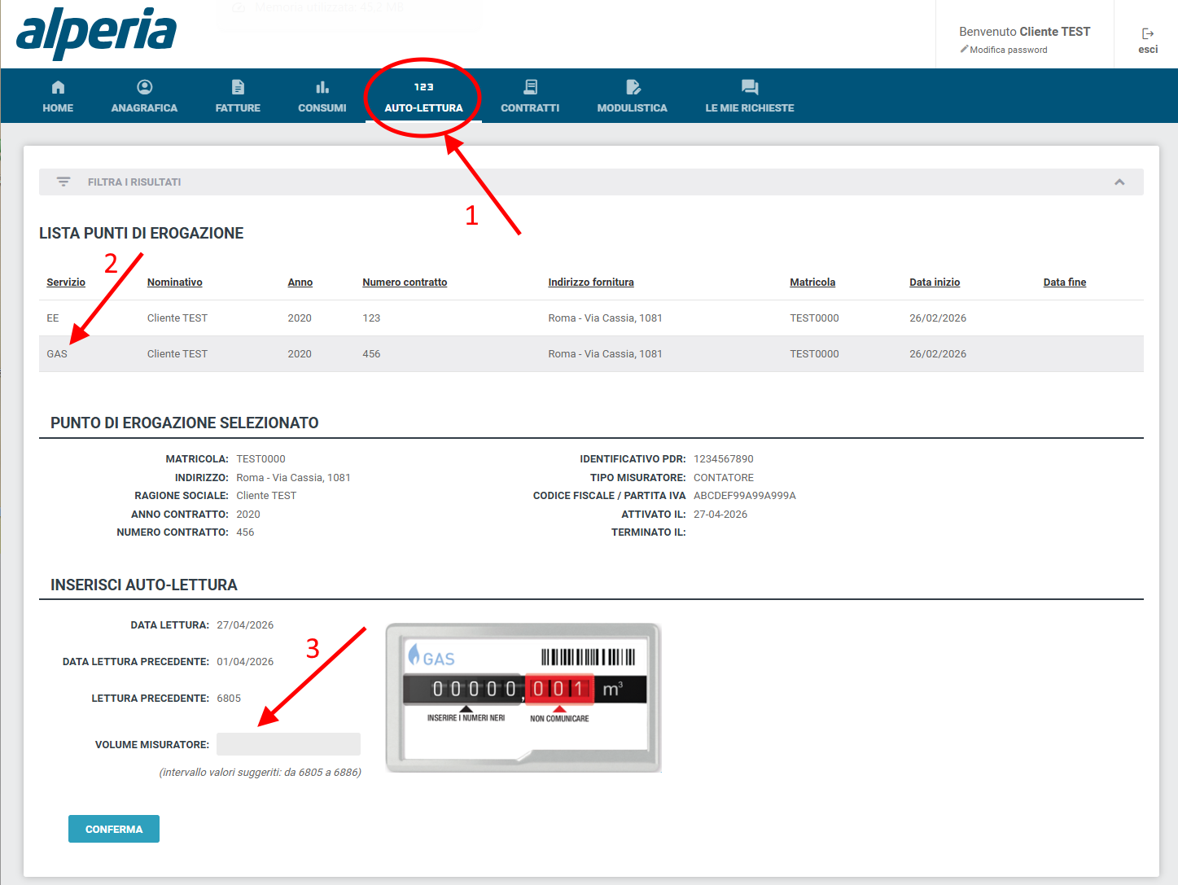Open the MODULISTICA form icon
The image size is (1178, 885).
633,87
